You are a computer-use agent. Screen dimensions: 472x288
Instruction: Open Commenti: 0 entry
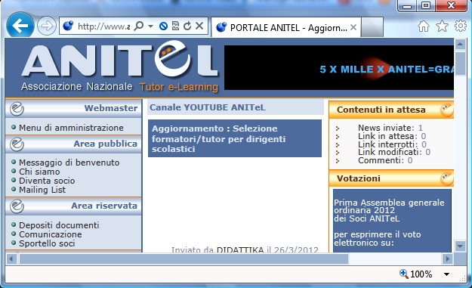pos(385,160)
